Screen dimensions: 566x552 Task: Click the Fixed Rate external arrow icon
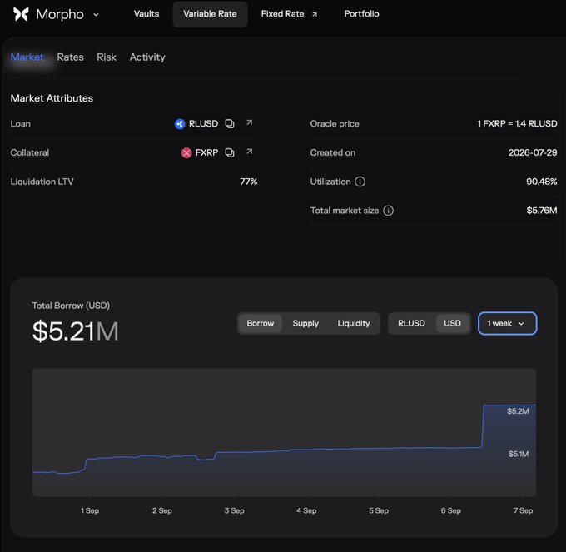point(315,14)
